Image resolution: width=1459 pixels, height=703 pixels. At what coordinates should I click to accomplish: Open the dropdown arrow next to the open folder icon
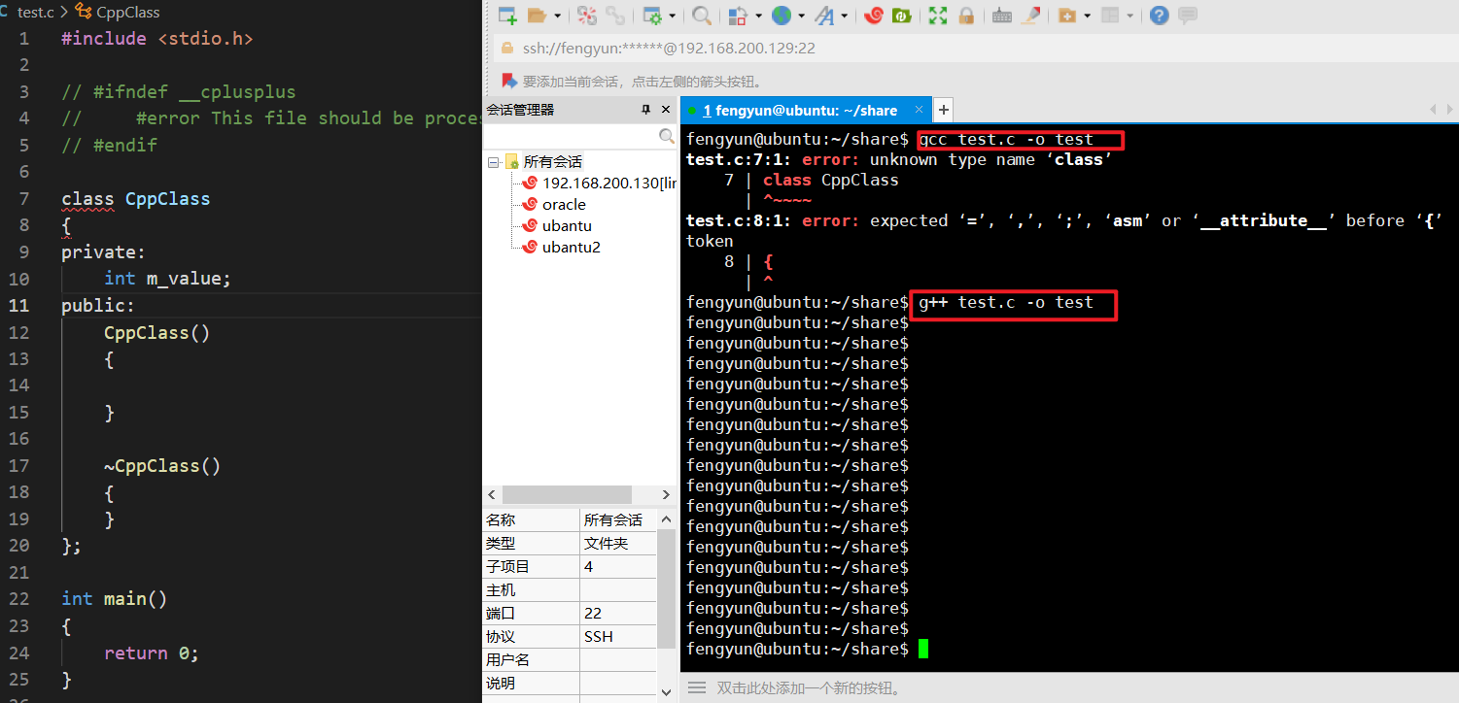point(557,17)
